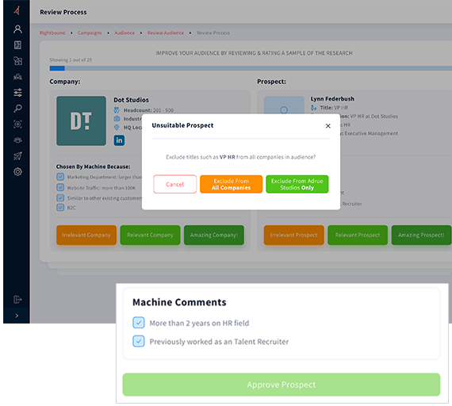The width and height of the screenshot is (452, 406).
Task: Toggle the B2C checkbox
Action: coord(60,207)
